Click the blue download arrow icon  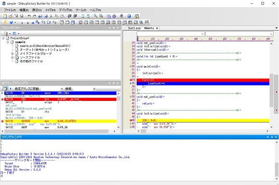point(11,23)
